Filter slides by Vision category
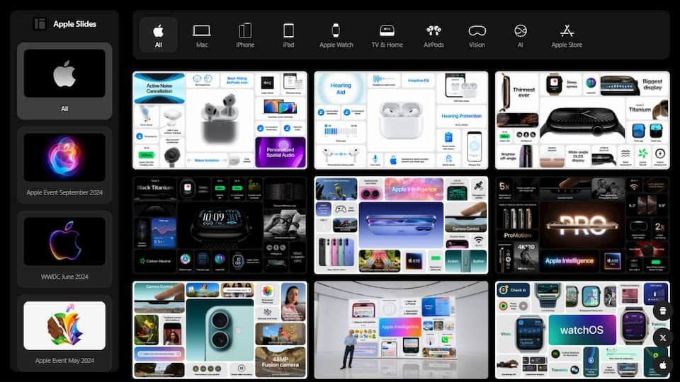 click(477, 35)
